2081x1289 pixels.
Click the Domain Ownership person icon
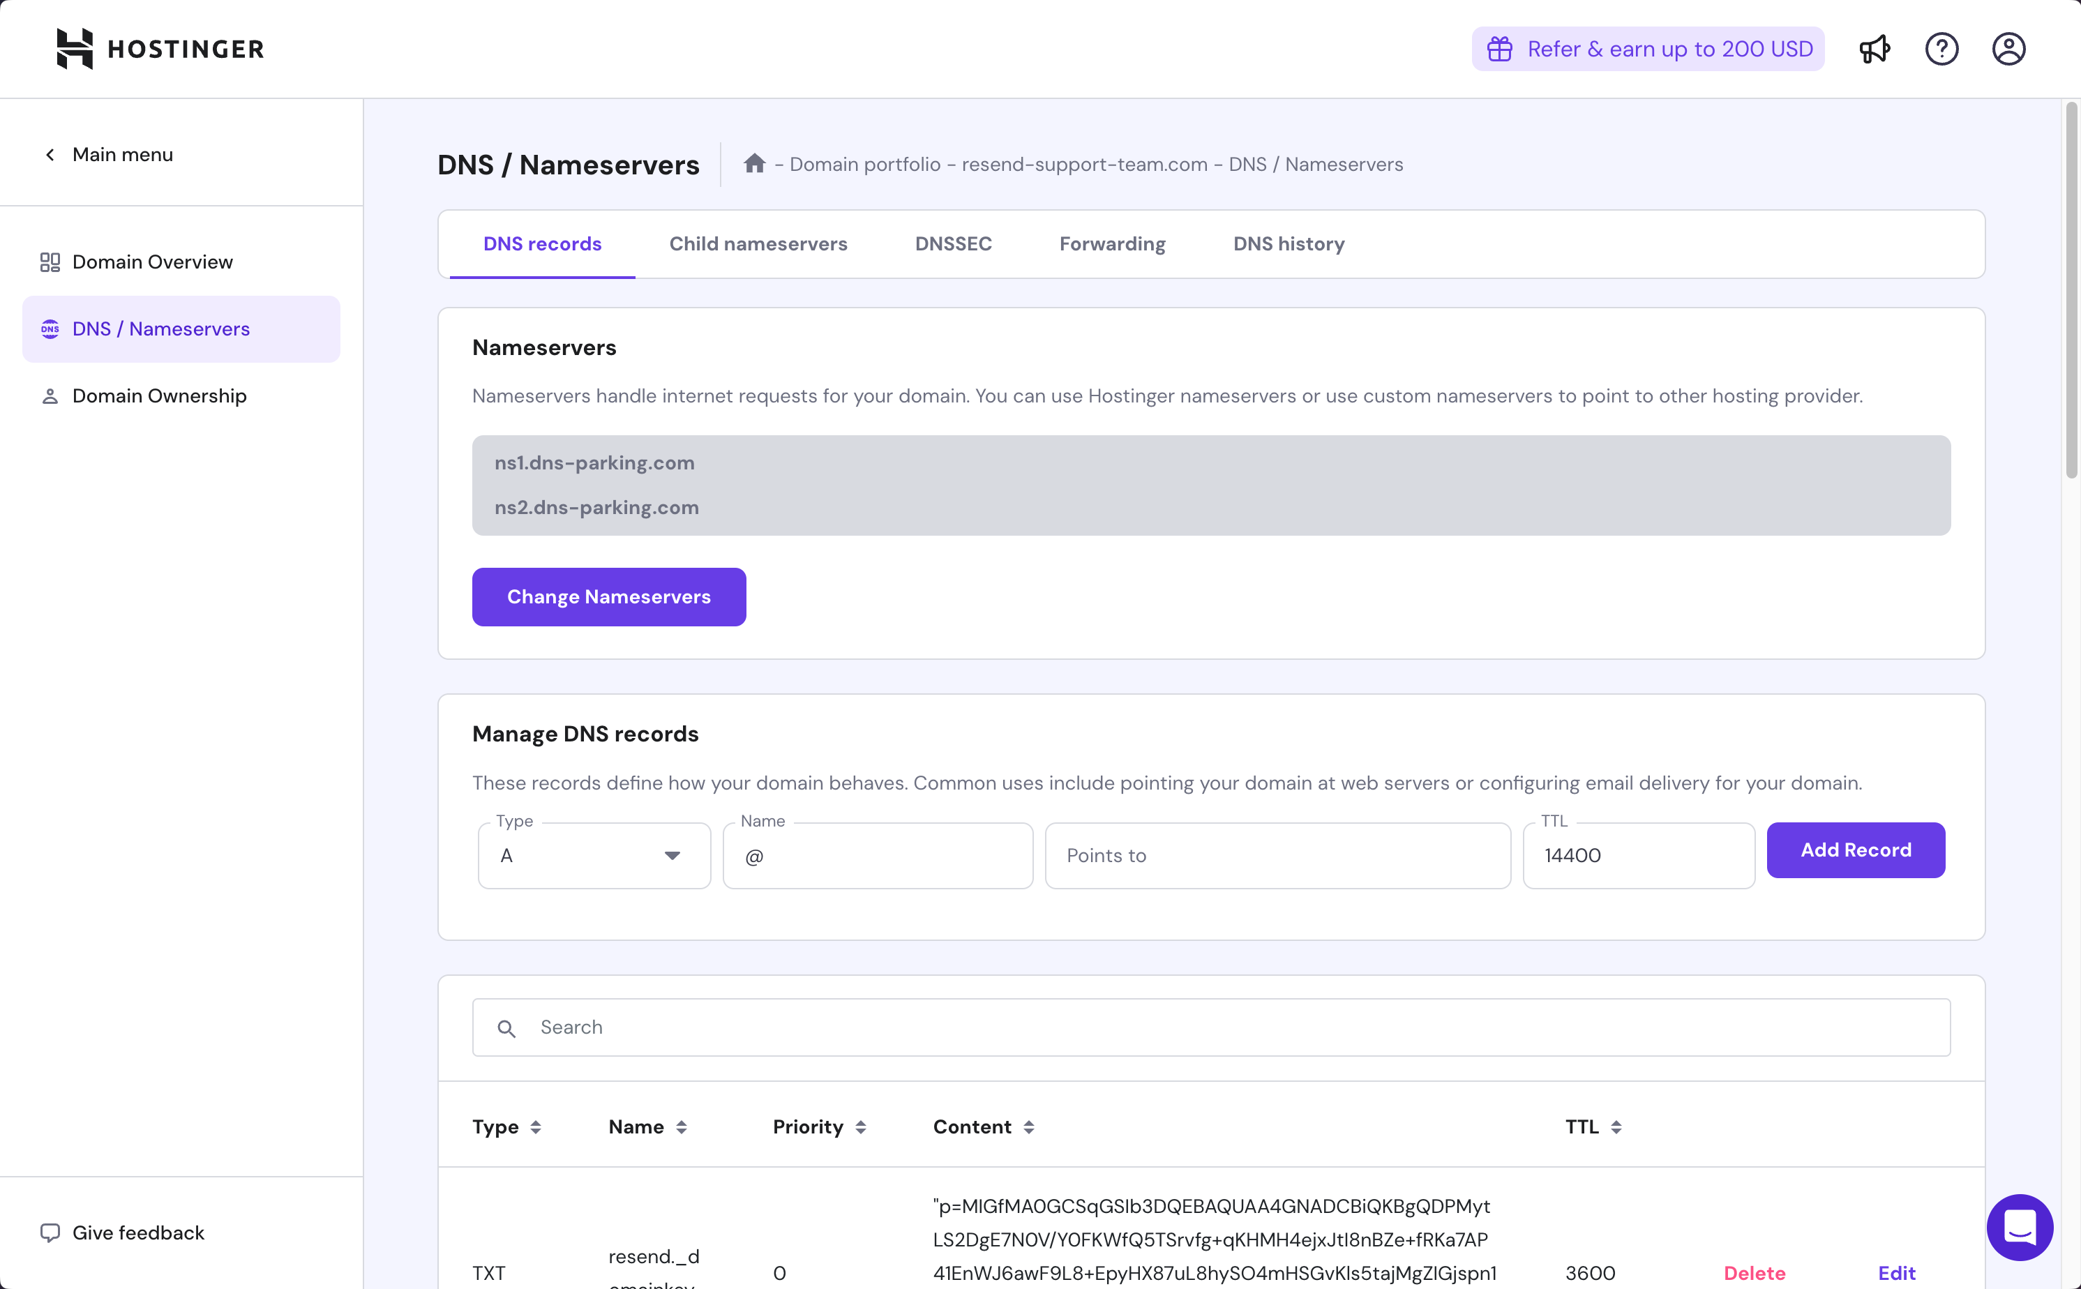tap(50, 396)
